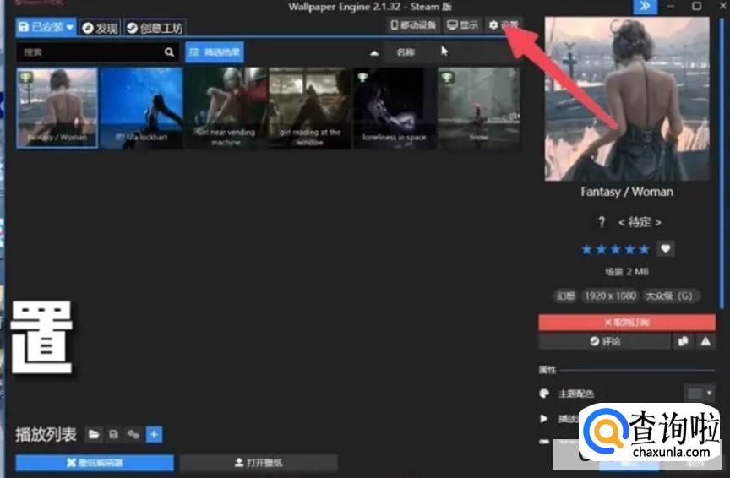
Task: Click the blue double-chevron collapse button
Action: point(646,7)
